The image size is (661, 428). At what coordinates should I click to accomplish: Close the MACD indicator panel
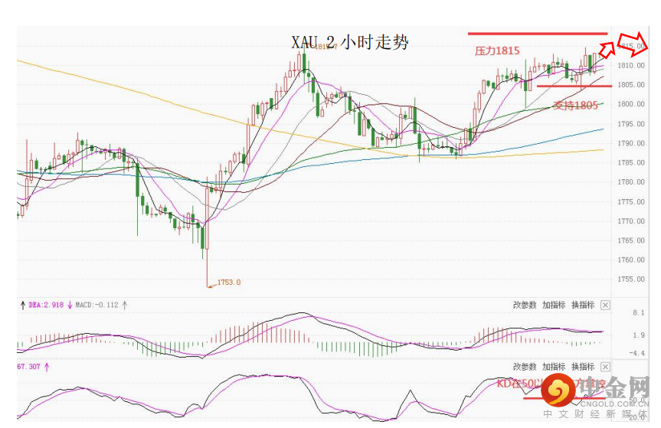click(x=605, y=305)
